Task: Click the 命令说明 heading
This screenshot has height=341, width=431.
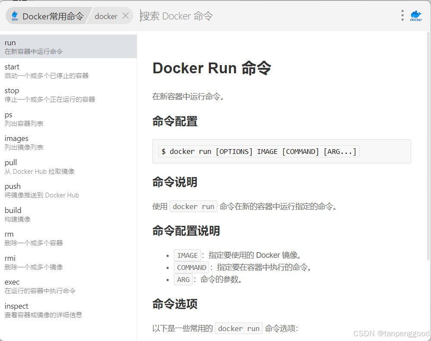Action: pos(175,182)
